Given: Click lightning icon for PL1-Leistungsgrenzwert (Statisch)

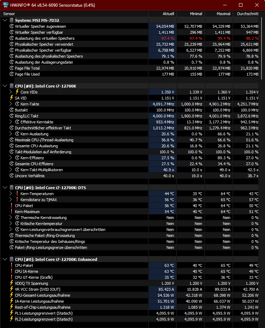Looking at the screenshot, I should pyautogui.click(x=12, y=313).
